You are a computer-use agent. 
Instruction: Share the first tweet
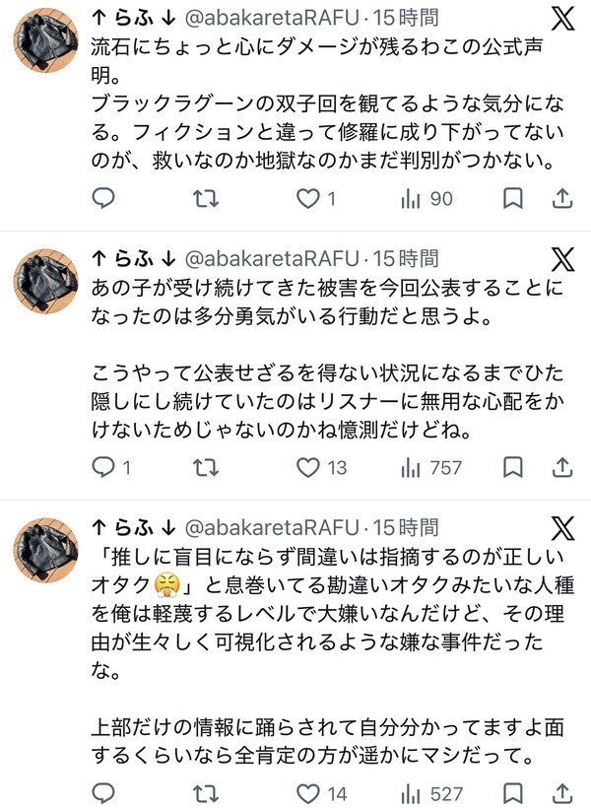point(562,198)
